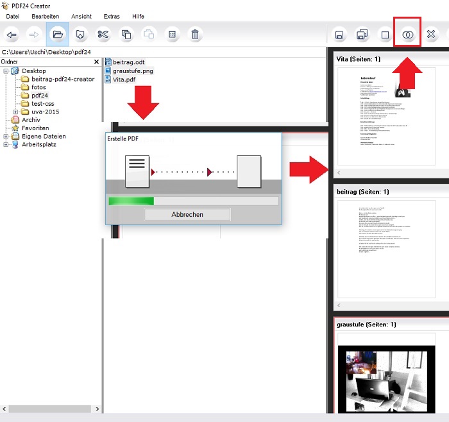
Task: Click the paste icon in toolbar
Action: 149,35
